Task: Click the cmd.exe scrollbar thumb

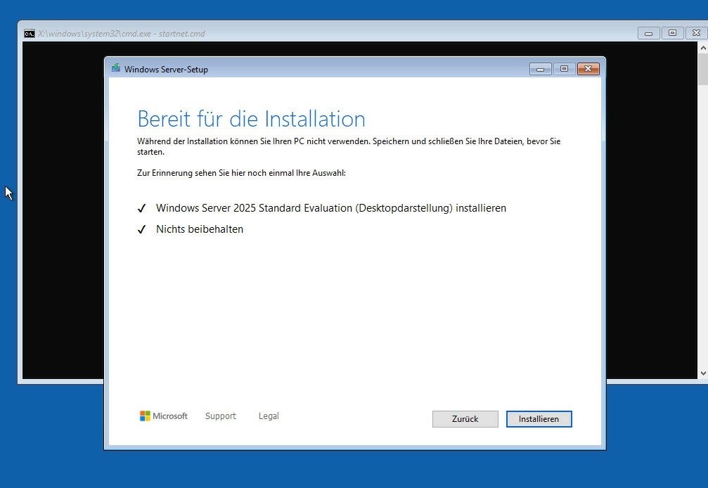Action: coord(703,69)
